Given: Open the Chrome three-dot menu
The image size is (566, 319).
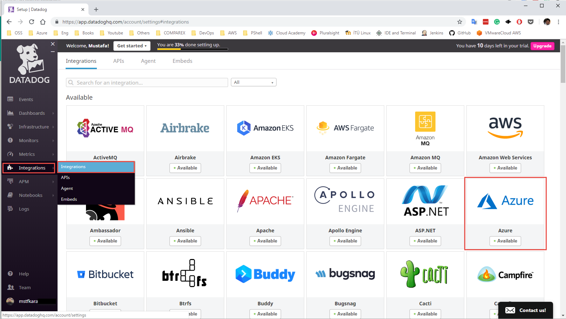Looking at the screenshot, I should (x=558, y=22).
